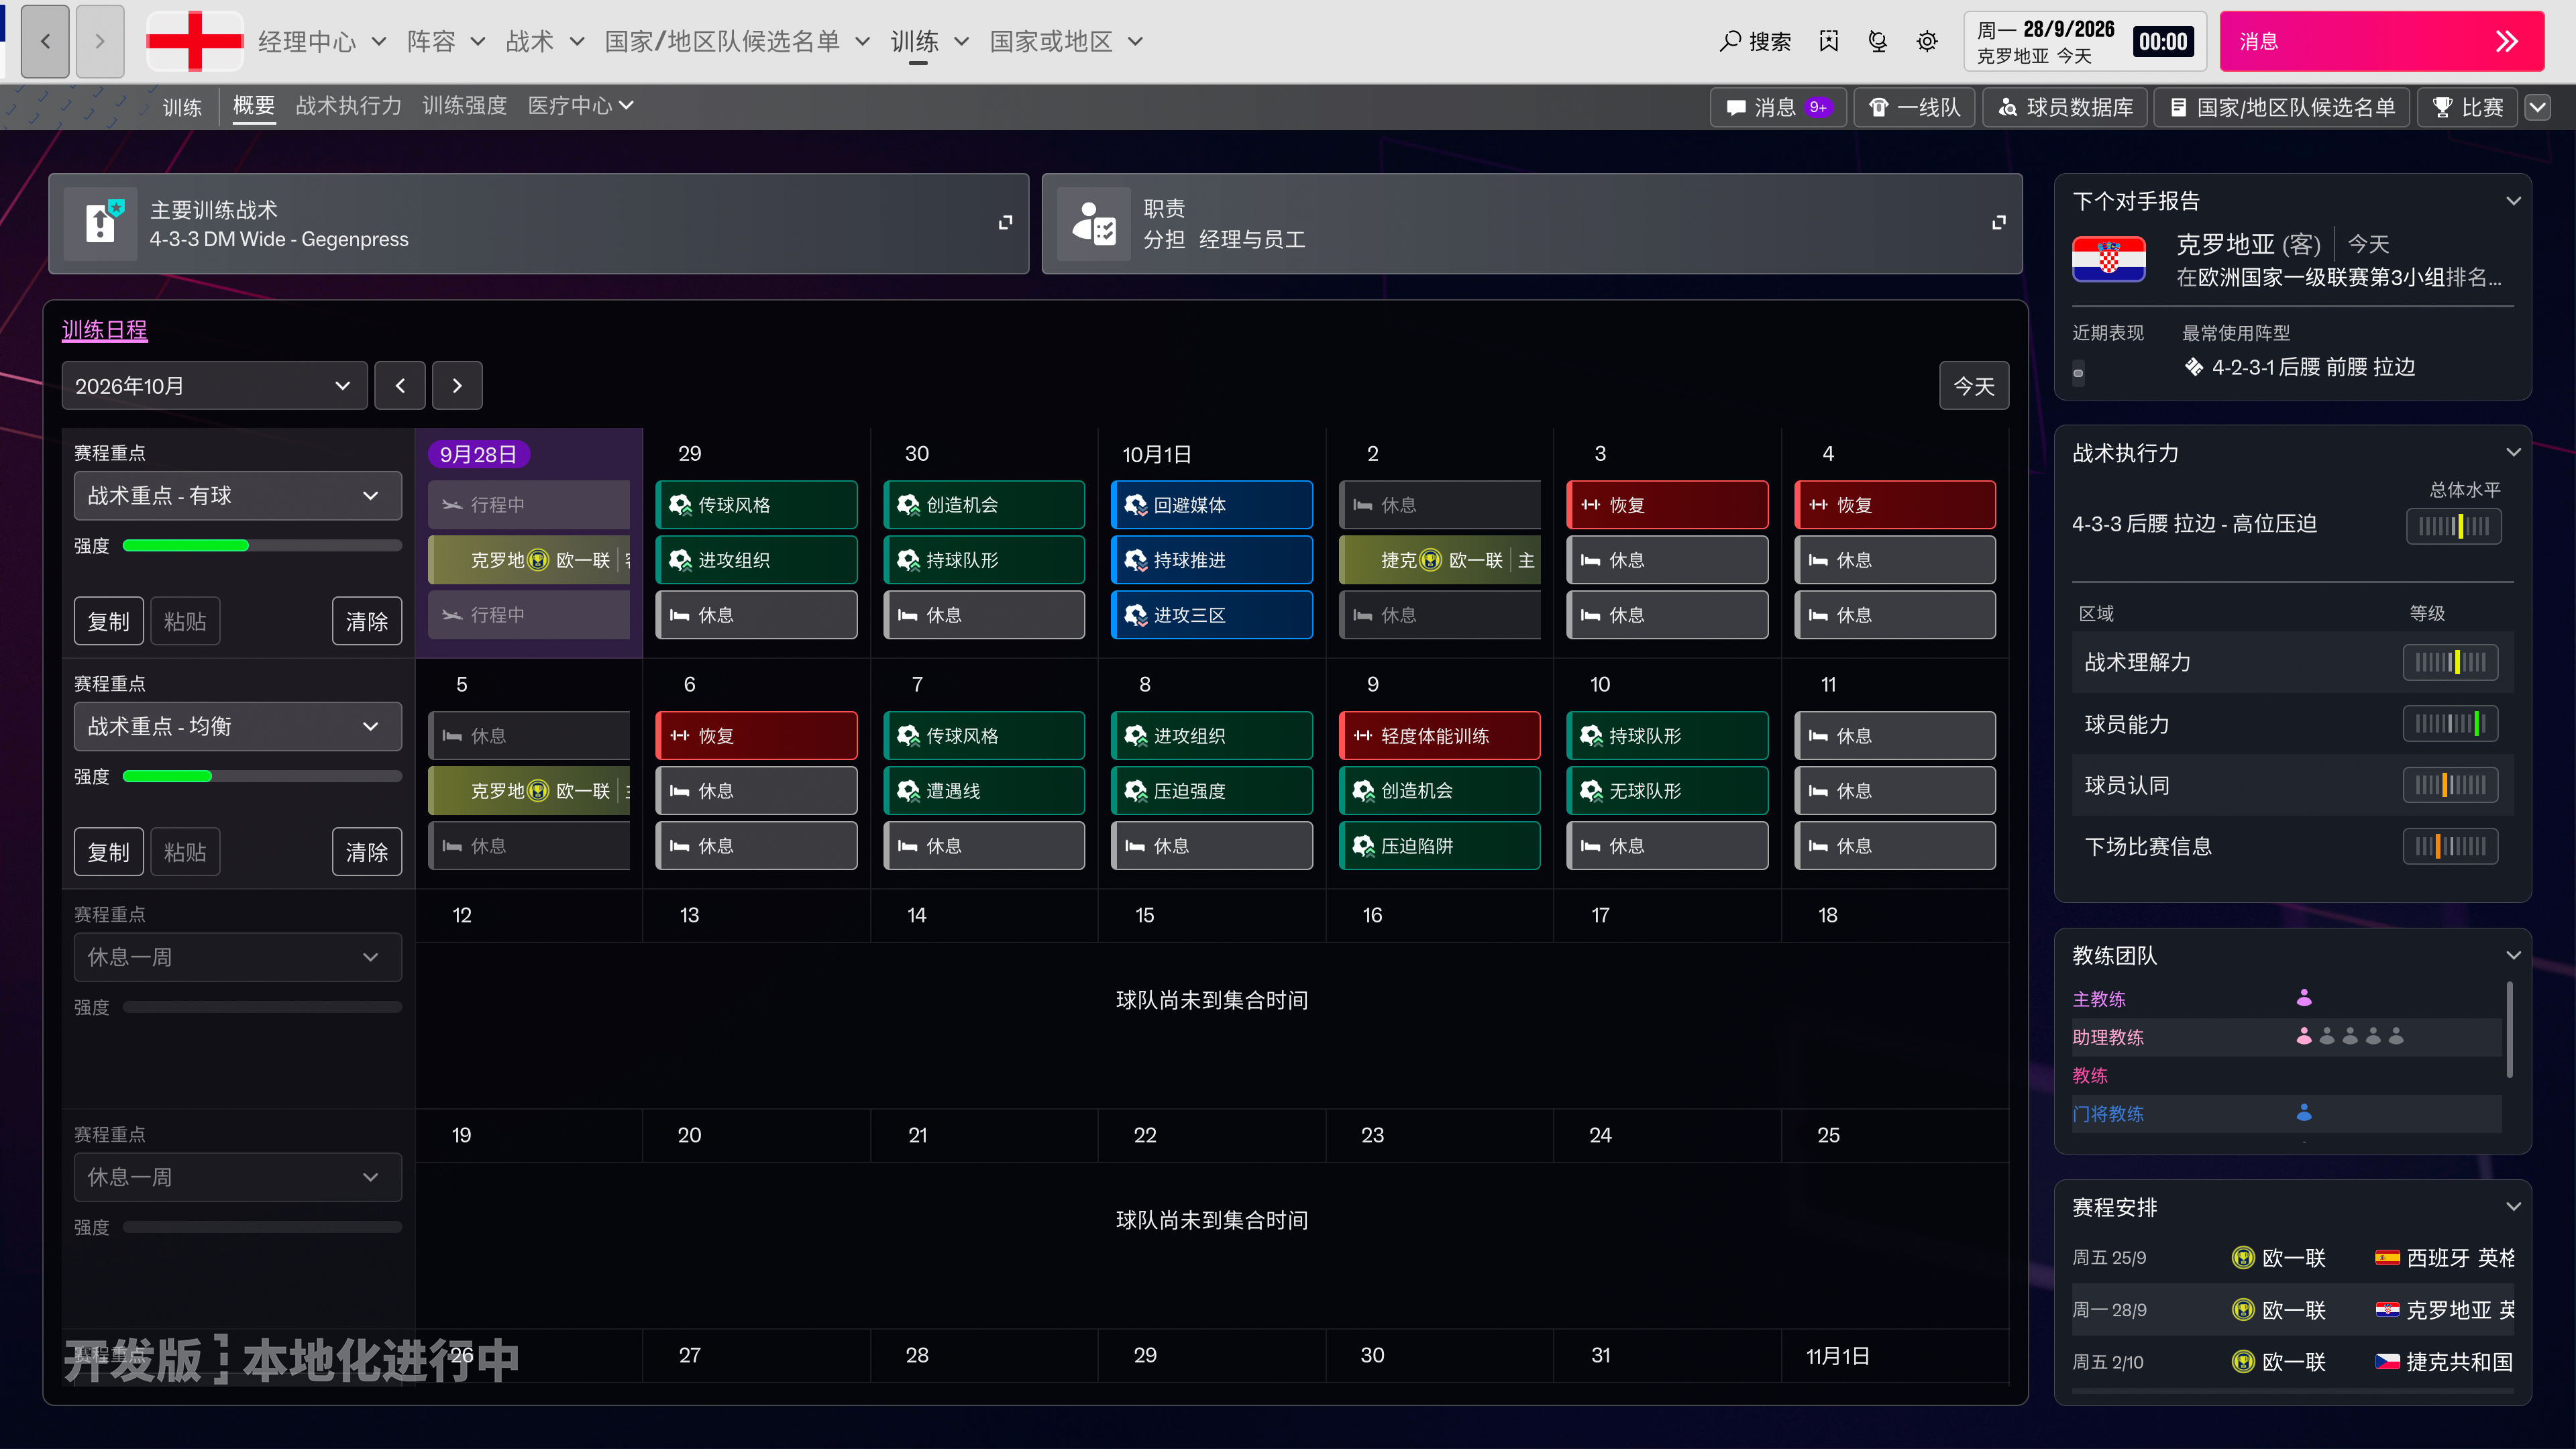
Task: Click the back navigation arrow
Action: tap(45, 41)
